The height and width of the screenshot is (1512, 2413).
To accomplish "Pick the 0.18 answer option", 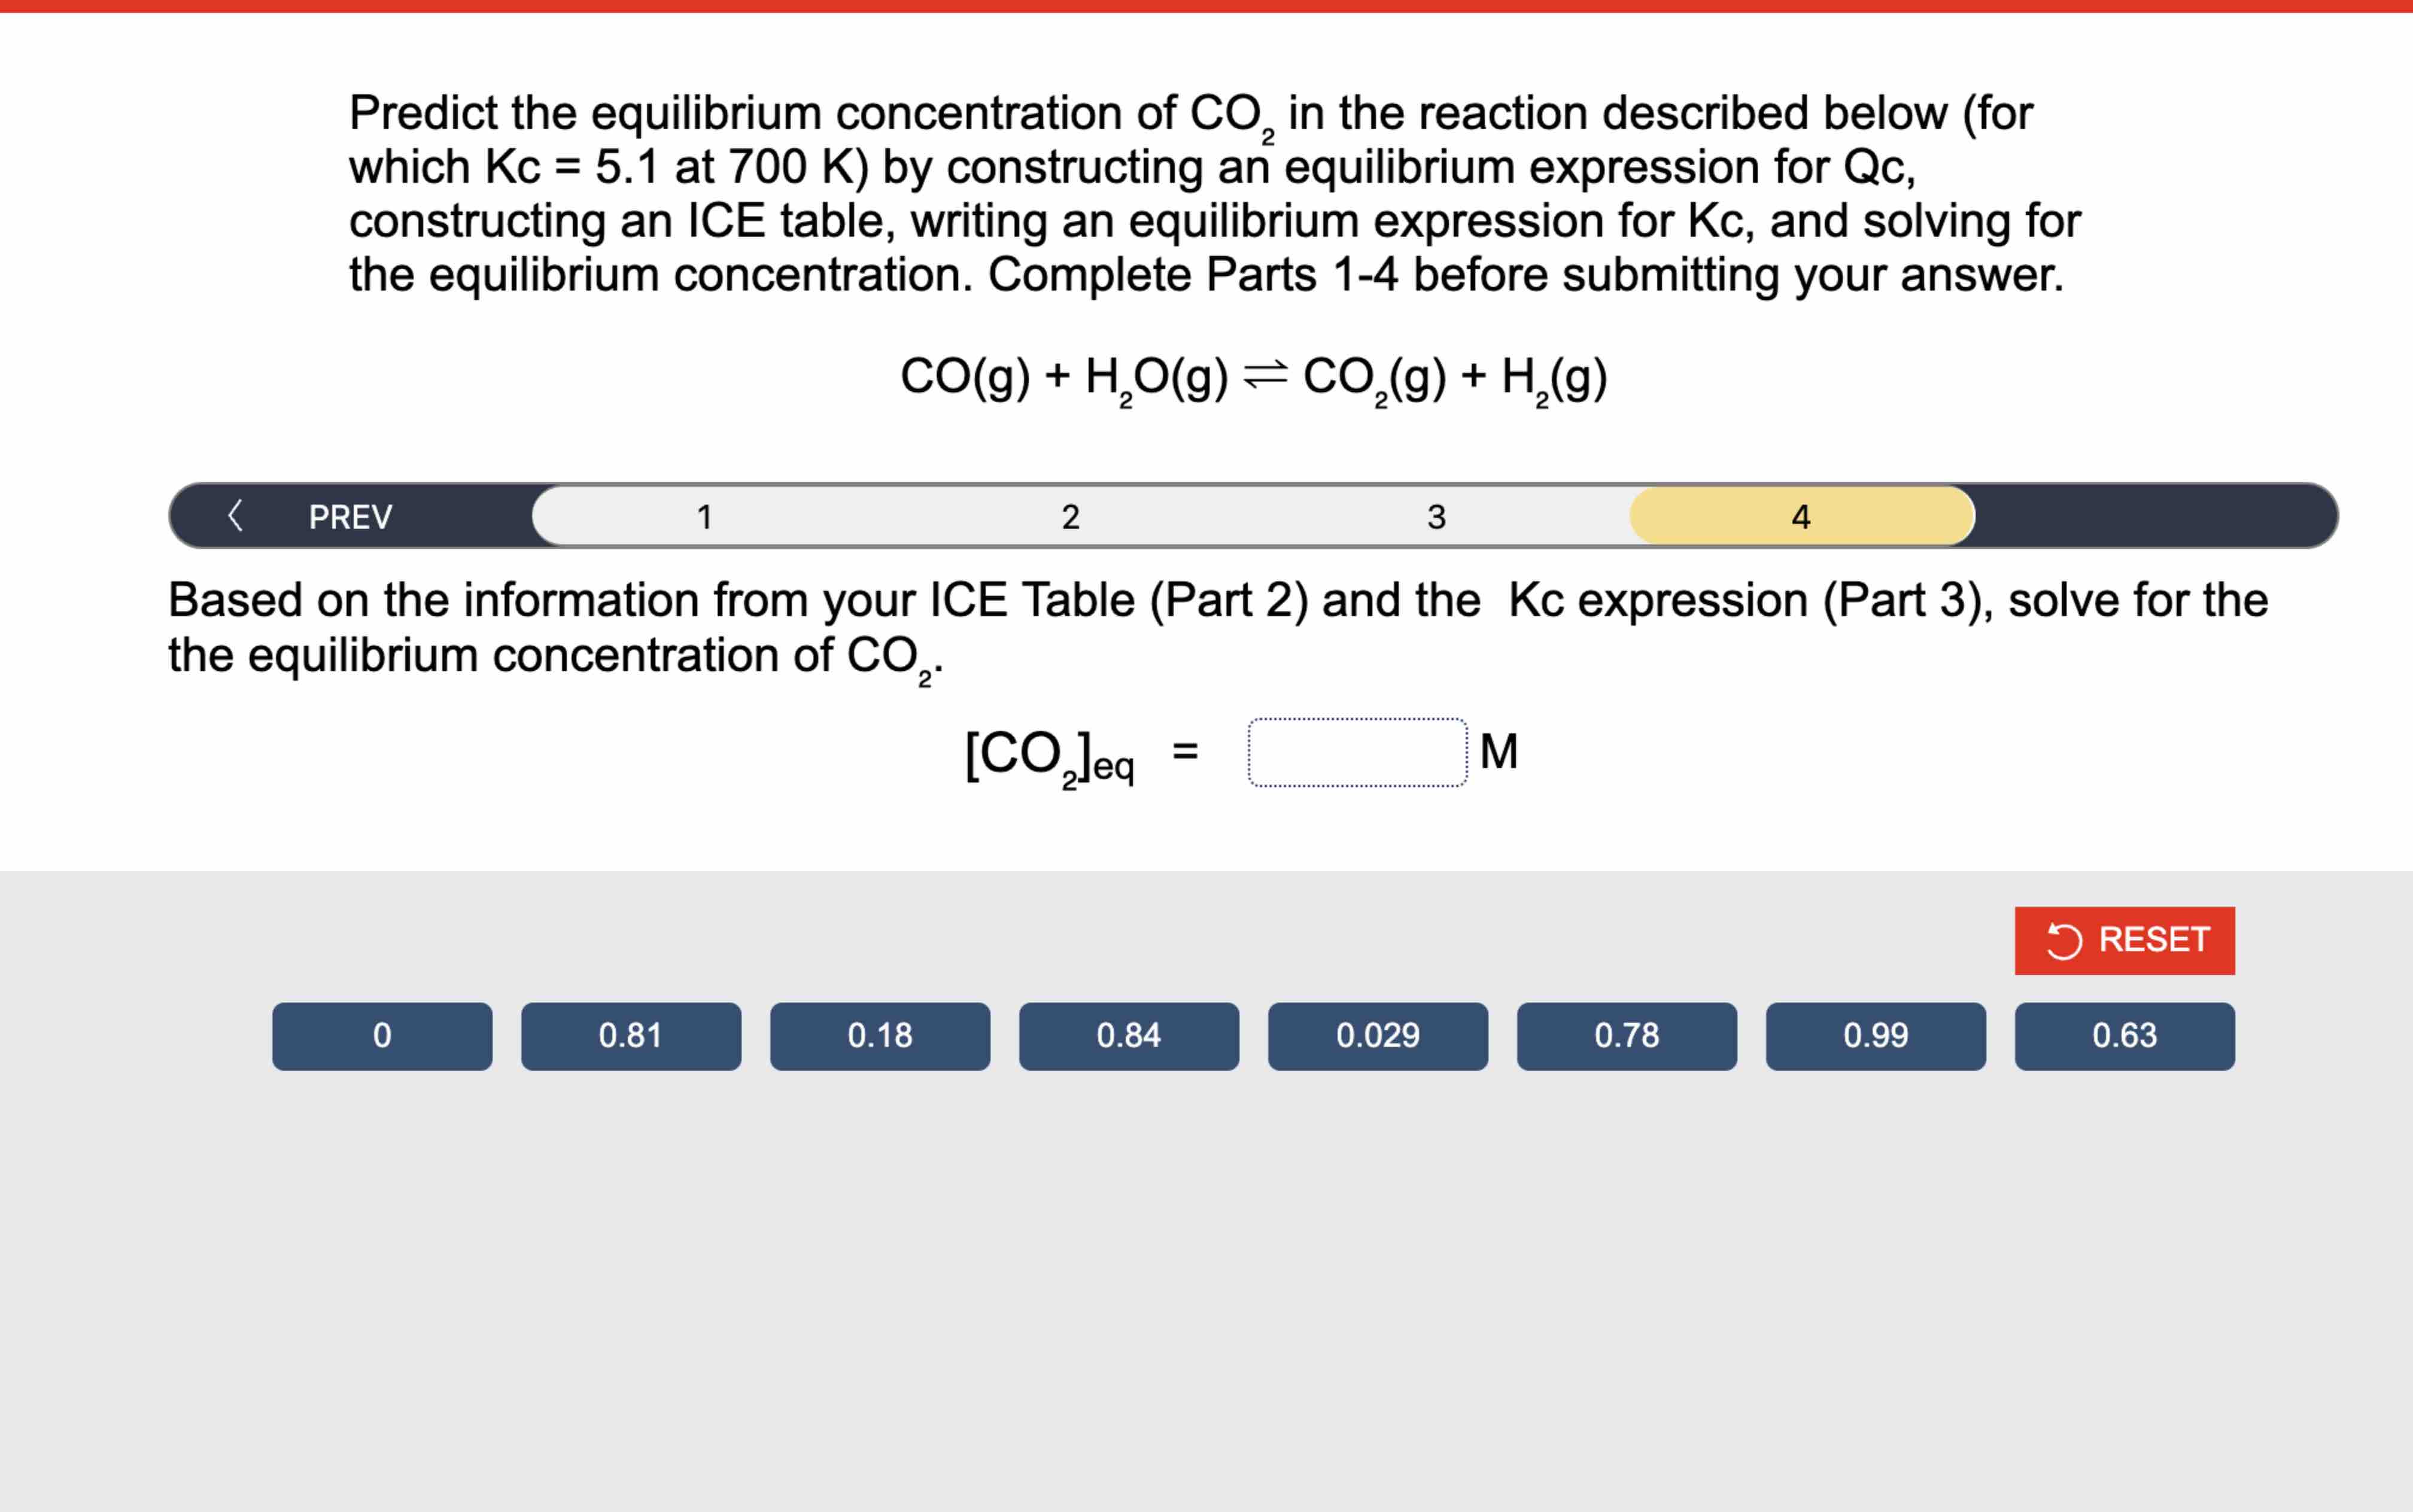I will click(x=880, y=1036).
